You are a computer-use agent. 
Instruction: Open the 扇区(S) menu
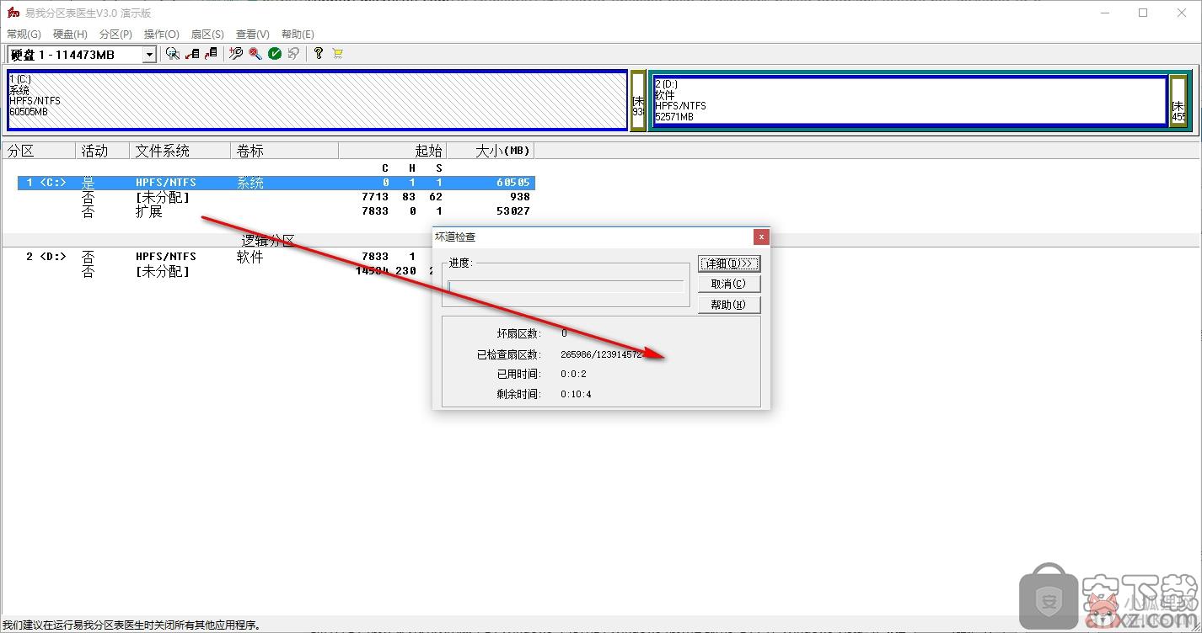(207, 34)
